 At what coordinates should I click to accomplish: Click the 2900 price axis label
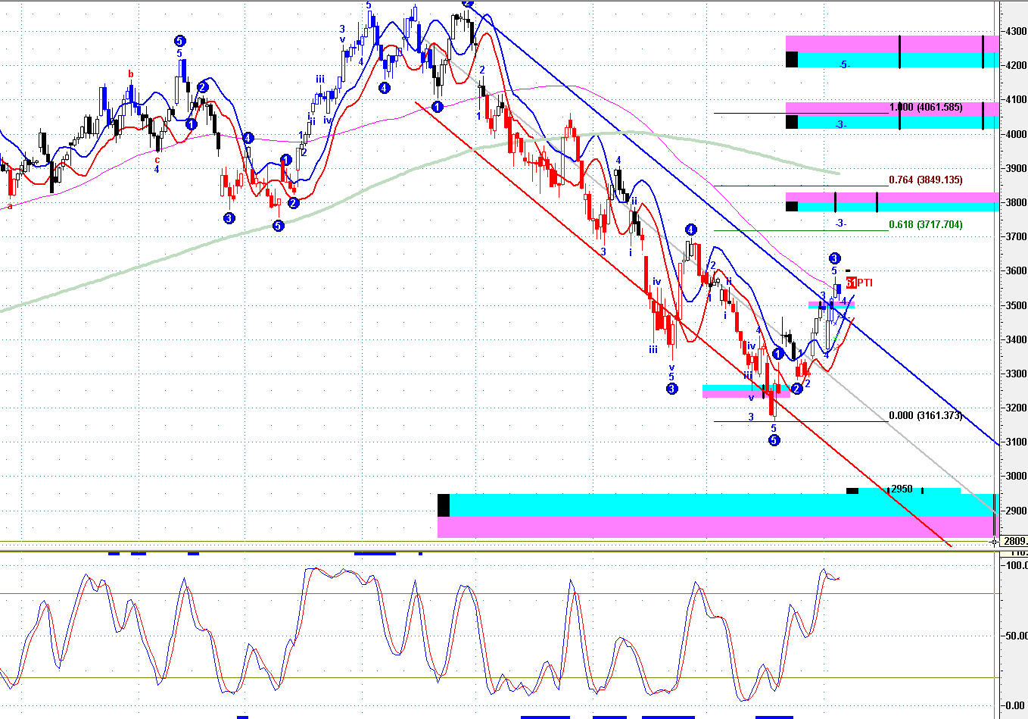tap(1016, 511)
